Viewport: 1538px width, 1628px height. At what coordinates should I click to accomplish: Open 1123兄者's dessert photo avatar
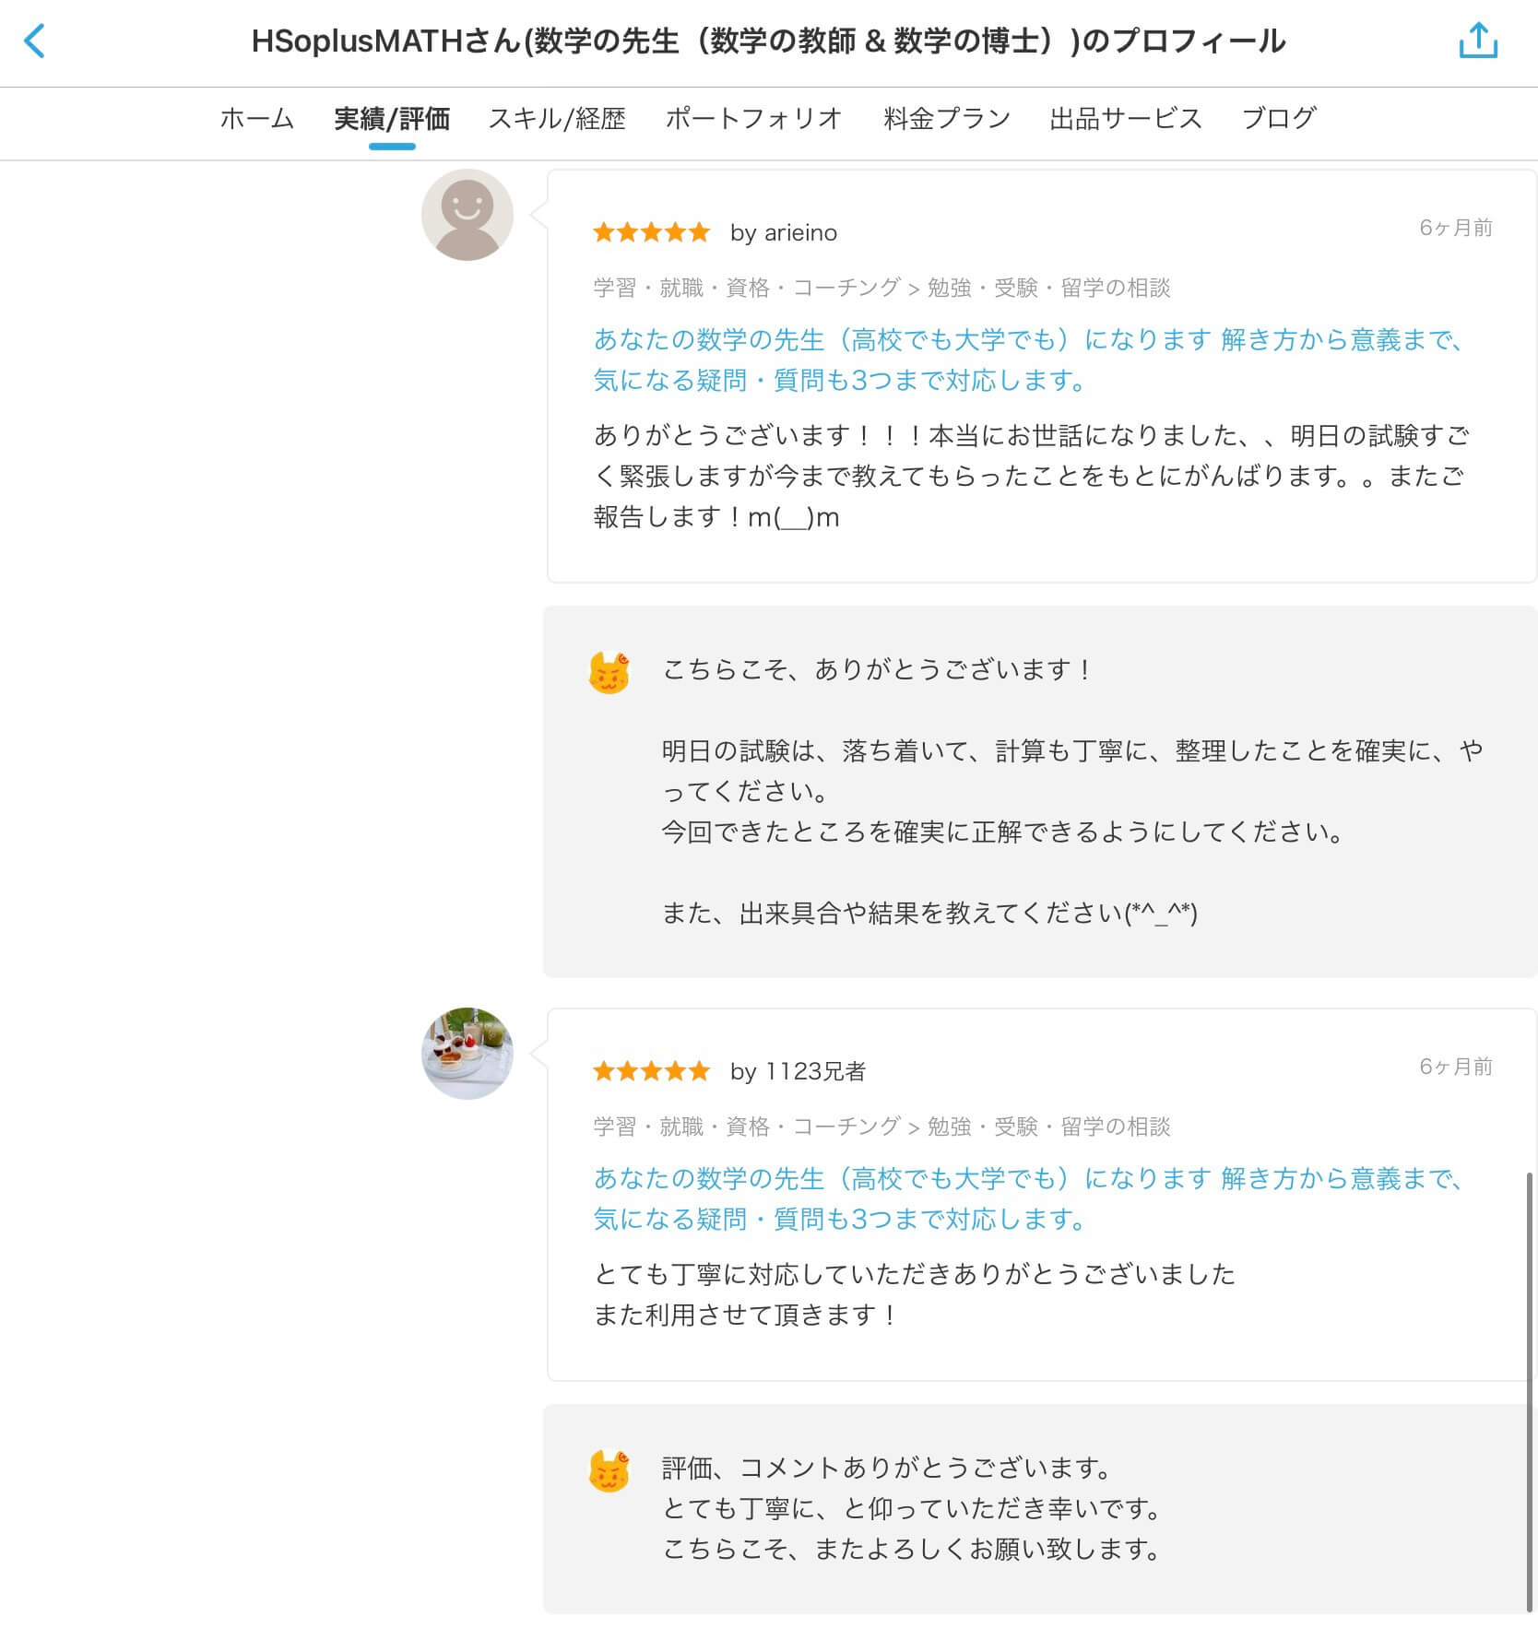point(467,1053)
